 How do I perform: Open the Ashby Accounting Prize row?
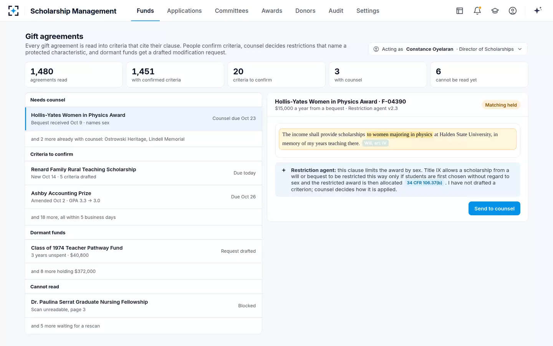pos(144,197)
